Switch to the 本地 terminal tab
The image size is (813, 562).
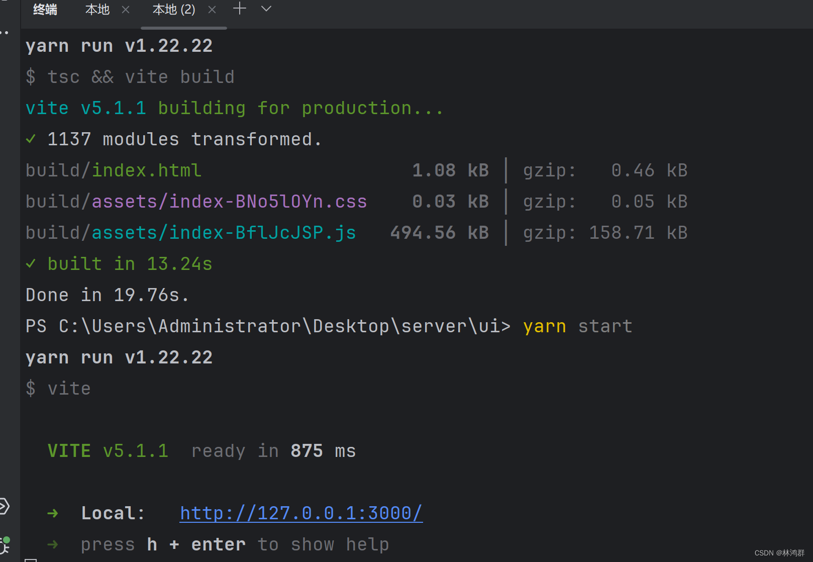[x=97, y=10]
